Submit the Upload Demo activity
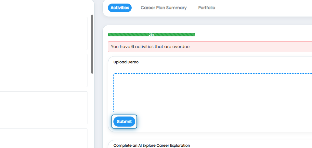 (124, 122)
